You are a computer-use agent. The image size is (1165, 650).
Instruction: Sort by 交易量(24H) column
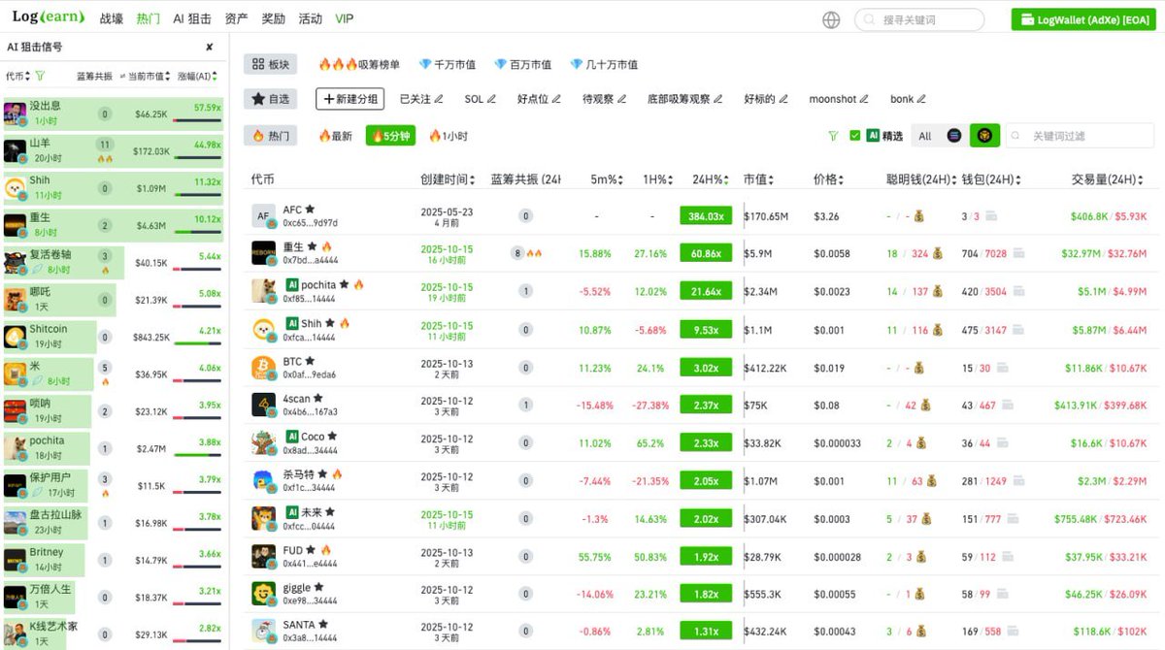[1108, 179]
